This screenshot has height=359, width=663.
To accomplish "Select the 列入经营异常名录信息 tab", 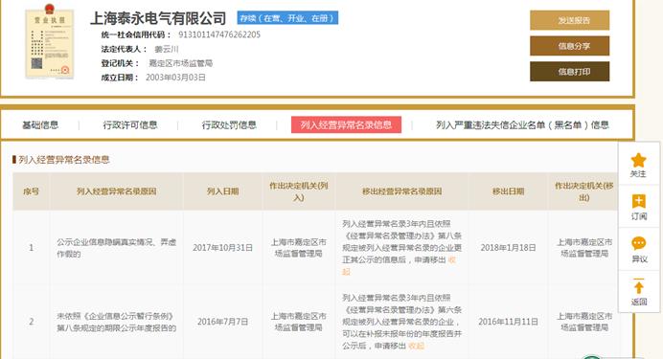I will 346,125.
